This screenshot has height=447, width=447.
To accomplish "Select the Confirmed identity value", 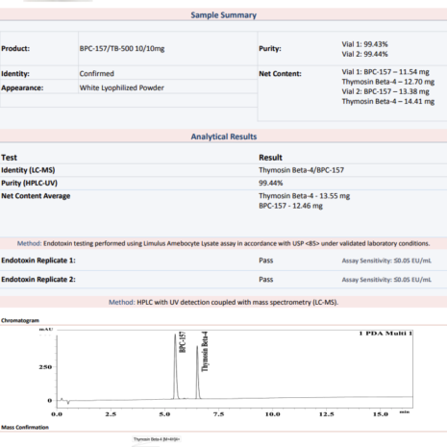I will pos(97,74).
